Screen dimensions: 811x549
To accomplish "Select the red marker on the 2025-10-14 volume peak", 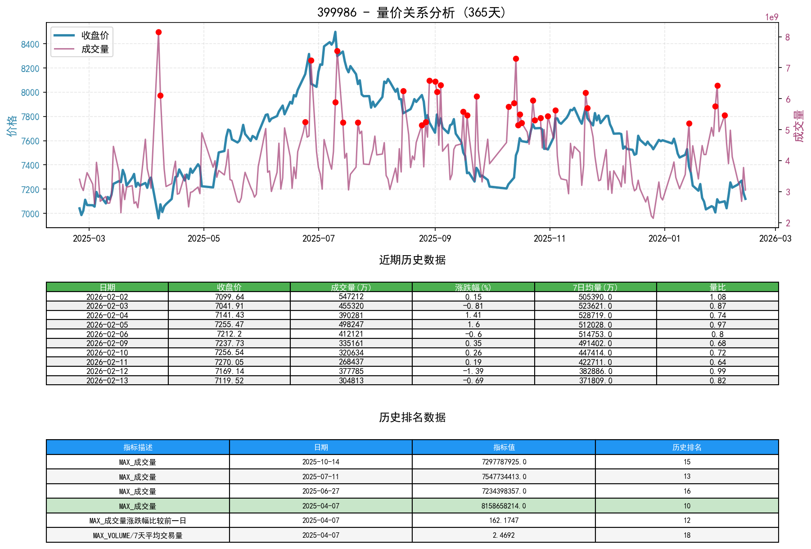I will coord(516,58).
